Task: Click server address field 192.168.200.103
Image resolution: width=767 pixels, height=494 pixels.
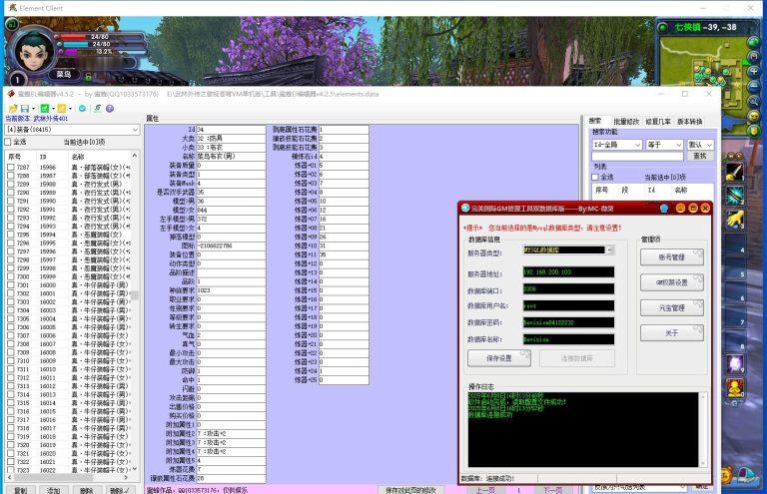Action: 568,272
